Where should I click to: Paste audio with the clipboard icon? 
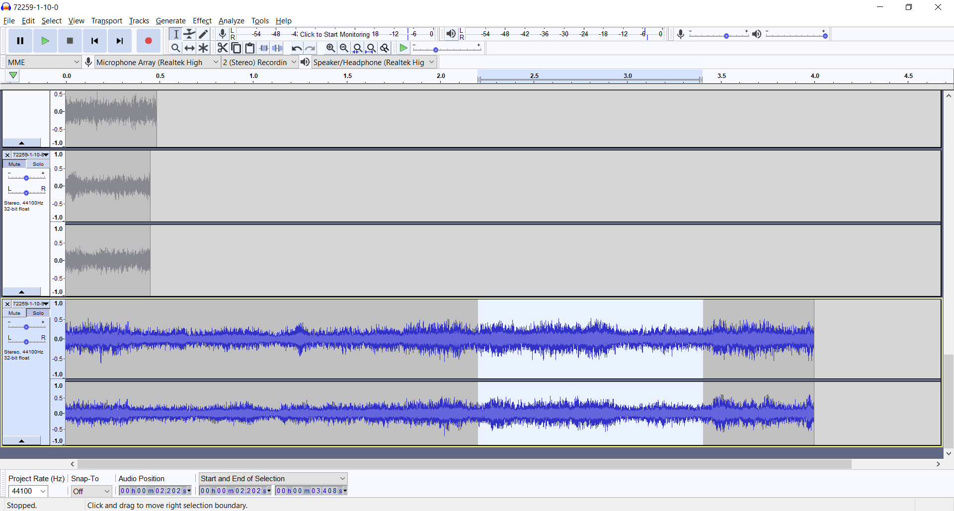coord(250,48)
